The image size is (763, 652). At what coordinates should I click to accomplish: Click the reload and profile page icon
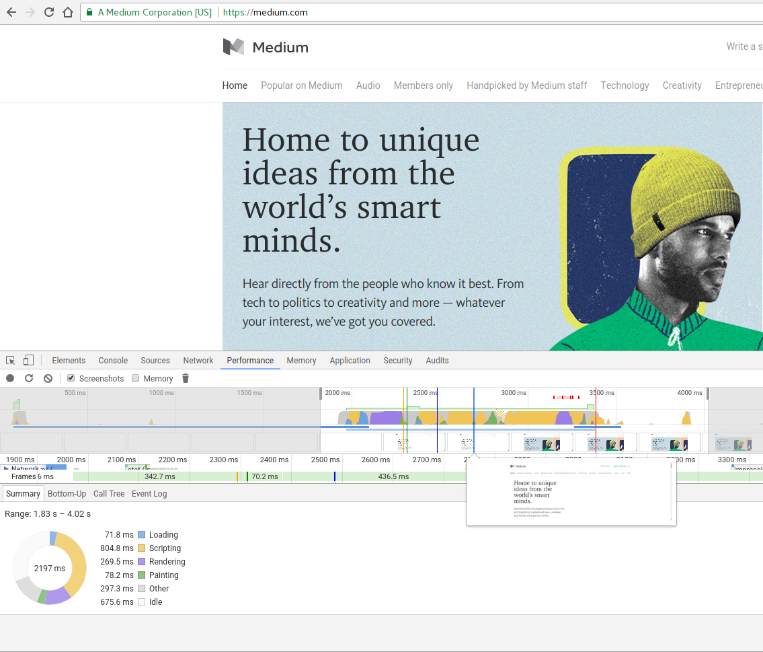point(29,378)
